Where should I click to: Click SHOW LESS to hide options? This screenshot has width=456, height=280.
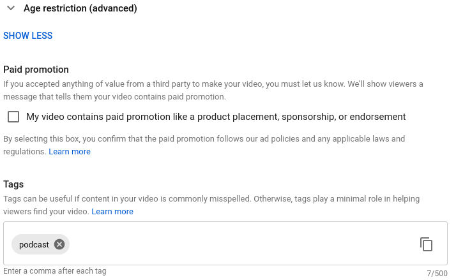tap(28, 36)
